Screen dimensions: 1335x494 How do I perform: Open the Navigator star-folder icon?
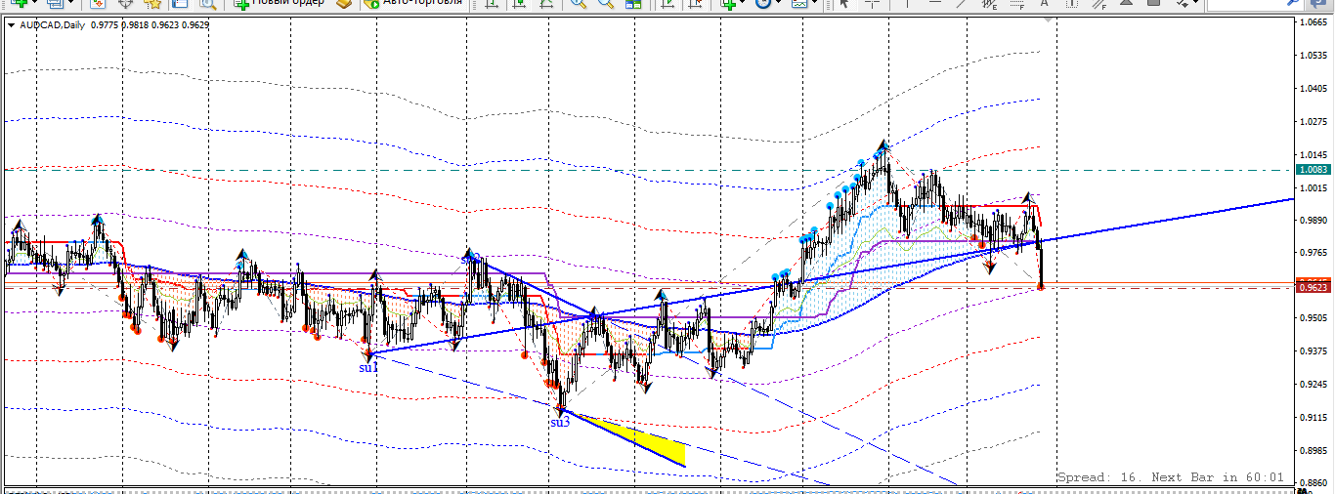pyautogui.click(x=152, y=4)
